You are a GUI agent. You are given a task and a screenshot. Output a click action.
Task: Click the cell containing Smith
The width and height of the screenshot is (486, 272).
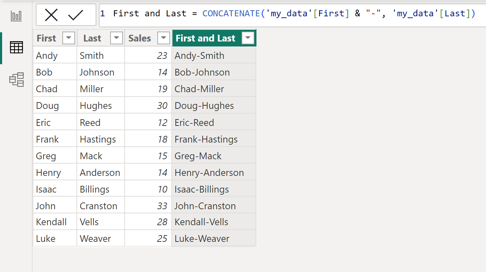pos(101,55)
